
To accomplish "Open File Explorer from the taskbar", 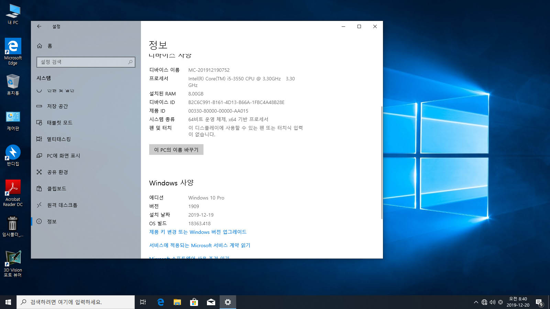I will click(177, 302).
